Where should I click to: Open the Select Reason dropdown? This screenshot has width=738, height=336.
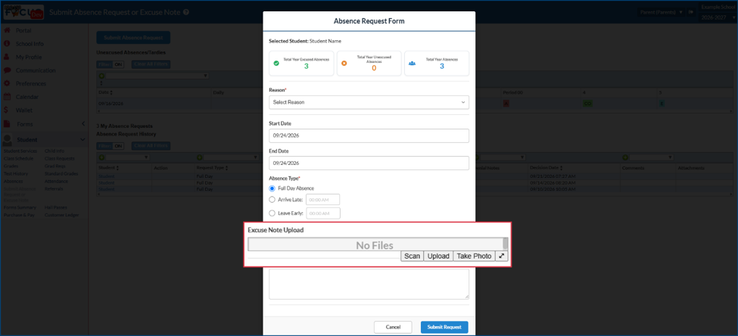click(x=369, y=102)
